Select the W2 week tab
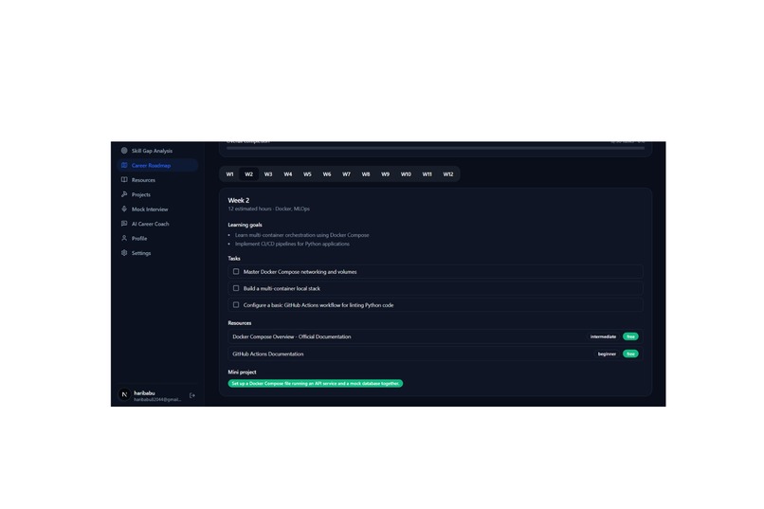 click(249, 173)
